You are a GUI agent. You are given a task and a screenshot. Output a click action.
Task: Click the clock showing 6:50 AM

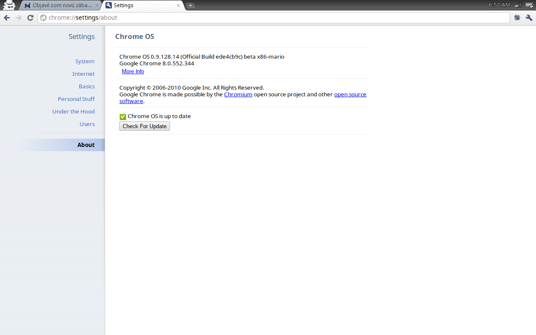tap(499, 5)
